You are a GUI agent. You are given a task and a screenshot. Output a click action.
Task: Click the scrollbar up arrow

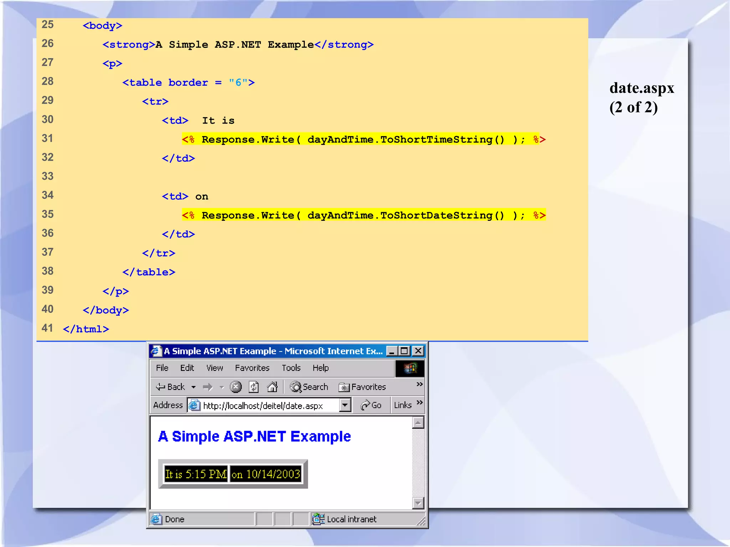pos(418,423)
